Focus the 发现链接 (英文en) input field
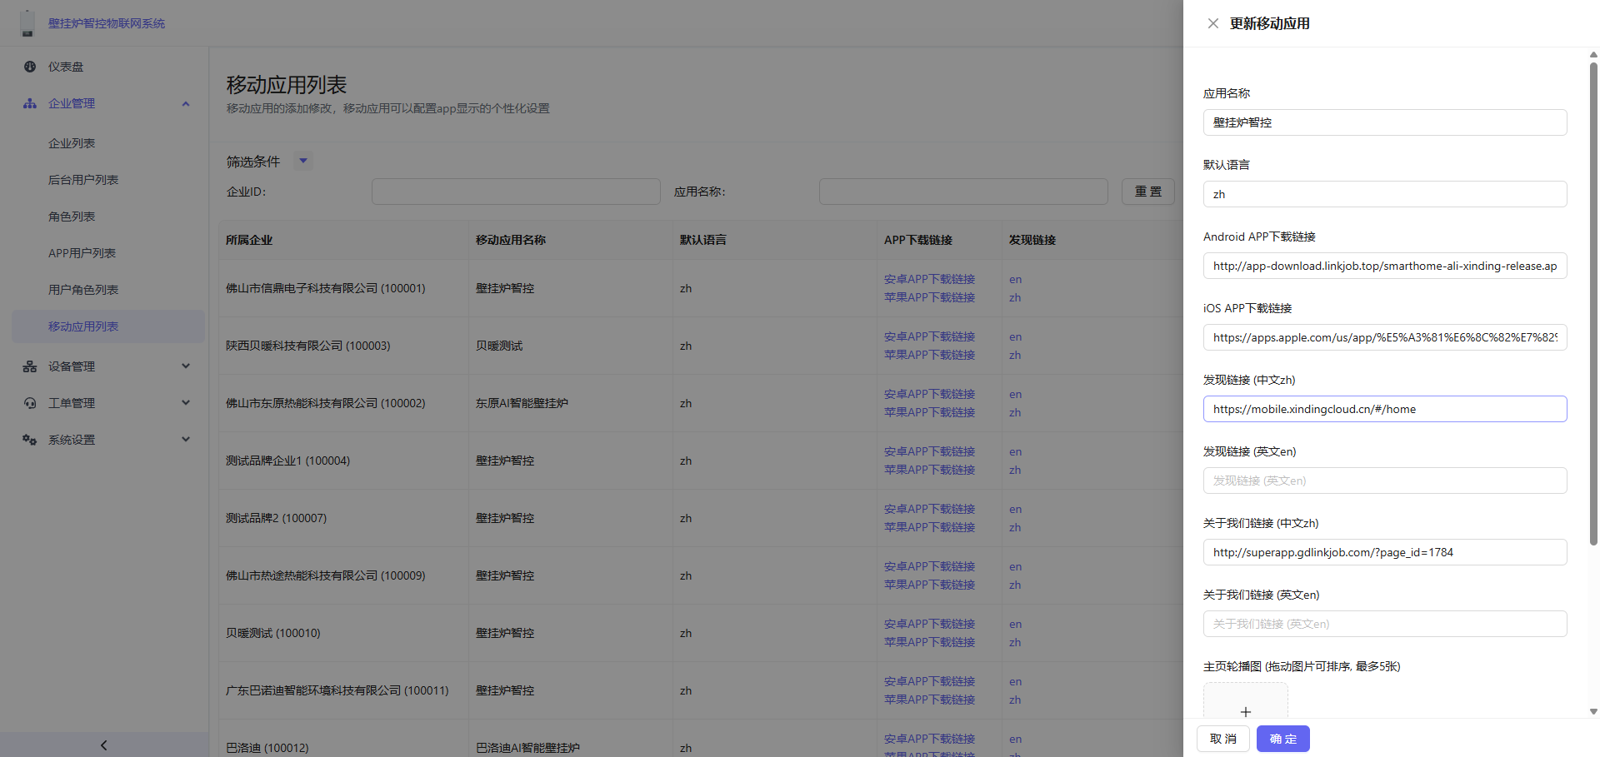1600x757 pixels. tap(1384, 481)
